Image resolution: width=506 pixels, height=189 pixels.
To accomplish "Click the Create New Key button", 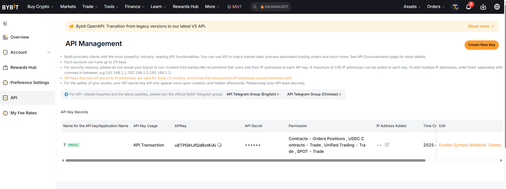I will pos(481,45).
